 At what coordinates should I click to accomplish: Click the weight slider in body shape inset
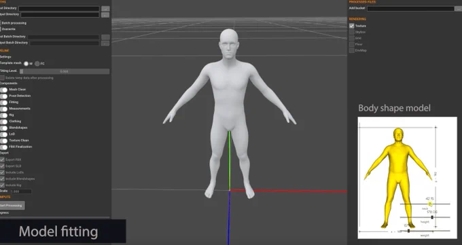click(x=425, y=231)
